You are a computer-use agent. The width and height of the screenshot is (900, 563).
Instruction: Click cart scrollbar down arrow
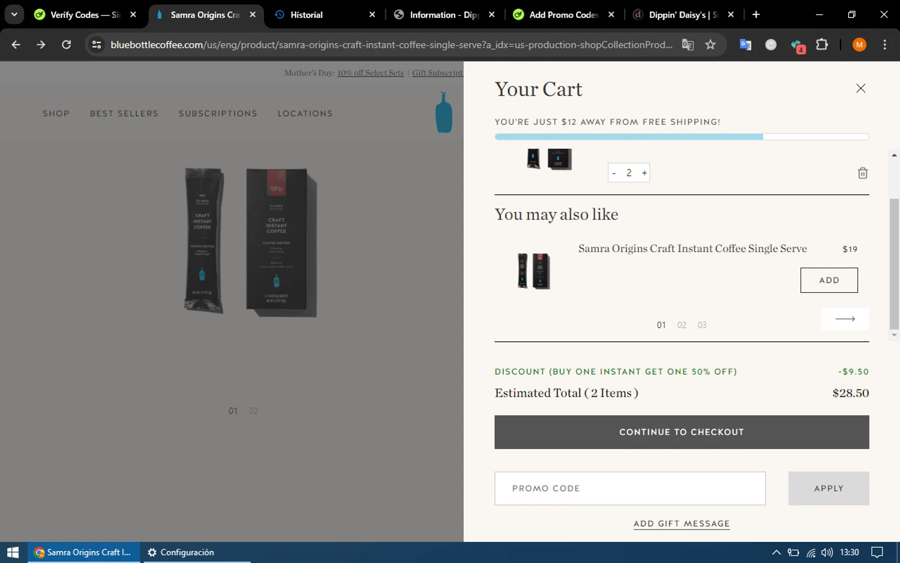894,335
